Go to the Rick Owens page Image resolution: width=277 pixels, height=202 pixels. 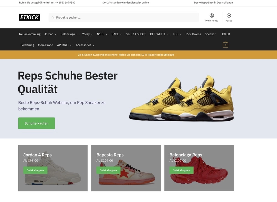193,34
